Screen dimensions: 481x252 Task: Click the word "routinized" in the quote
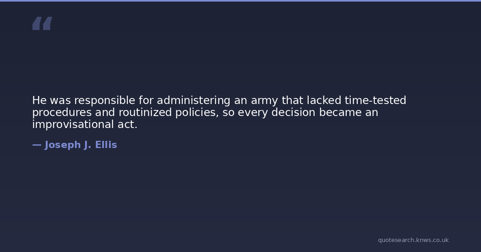(145, 113)
